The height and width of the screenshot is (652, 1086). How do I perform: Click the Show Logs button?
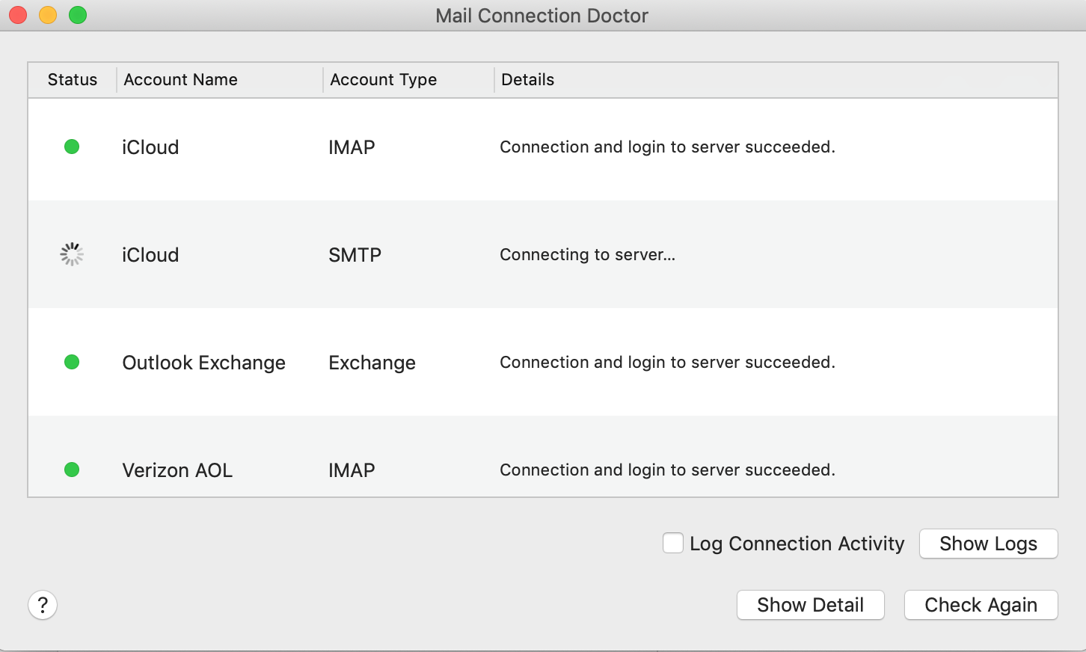point(988,544)
